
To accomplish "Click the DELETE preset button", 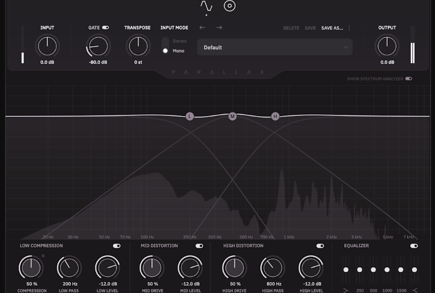I will (291, 28).
